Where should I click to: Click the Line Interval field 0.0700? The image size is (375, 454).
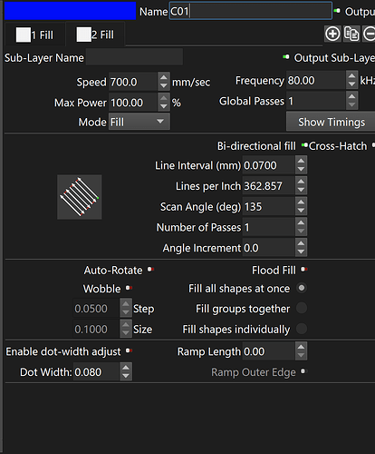tap(268, 165)
